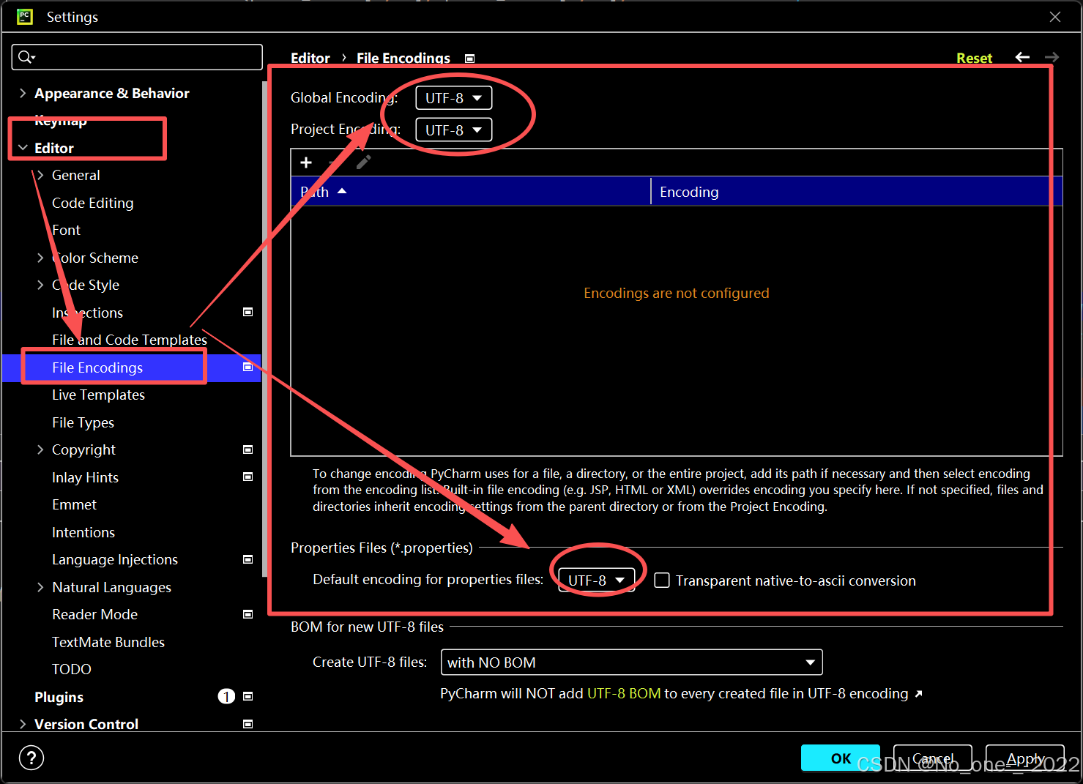Close the Settings dialog
This screenshot has height=784, width=1083.
coord(1055,16)
